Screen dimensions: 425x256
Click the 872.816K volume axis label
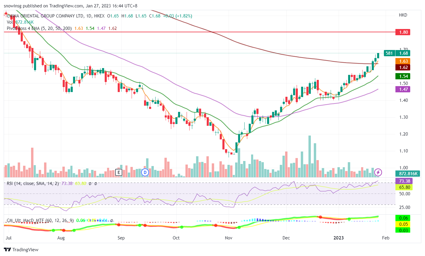[408, 174]
